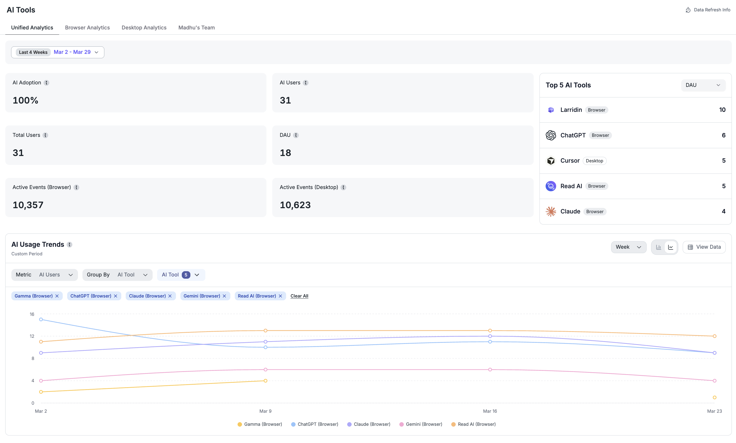Click the DAU card info icon
The image size is (736, 443).
point(296,135)
